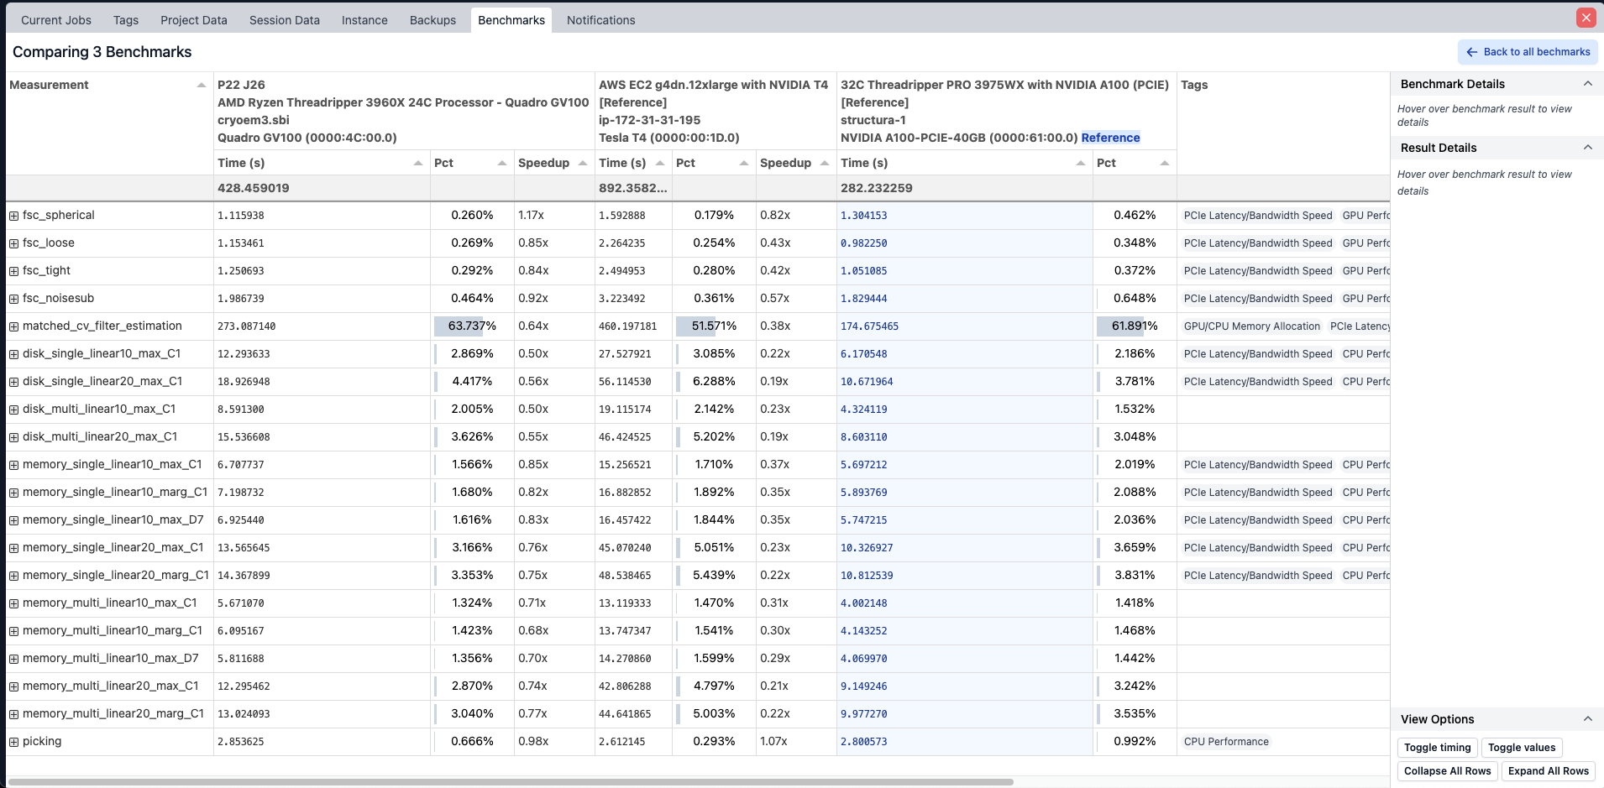
Task: Go back to all benchmarks
Action: (1528, 52)
